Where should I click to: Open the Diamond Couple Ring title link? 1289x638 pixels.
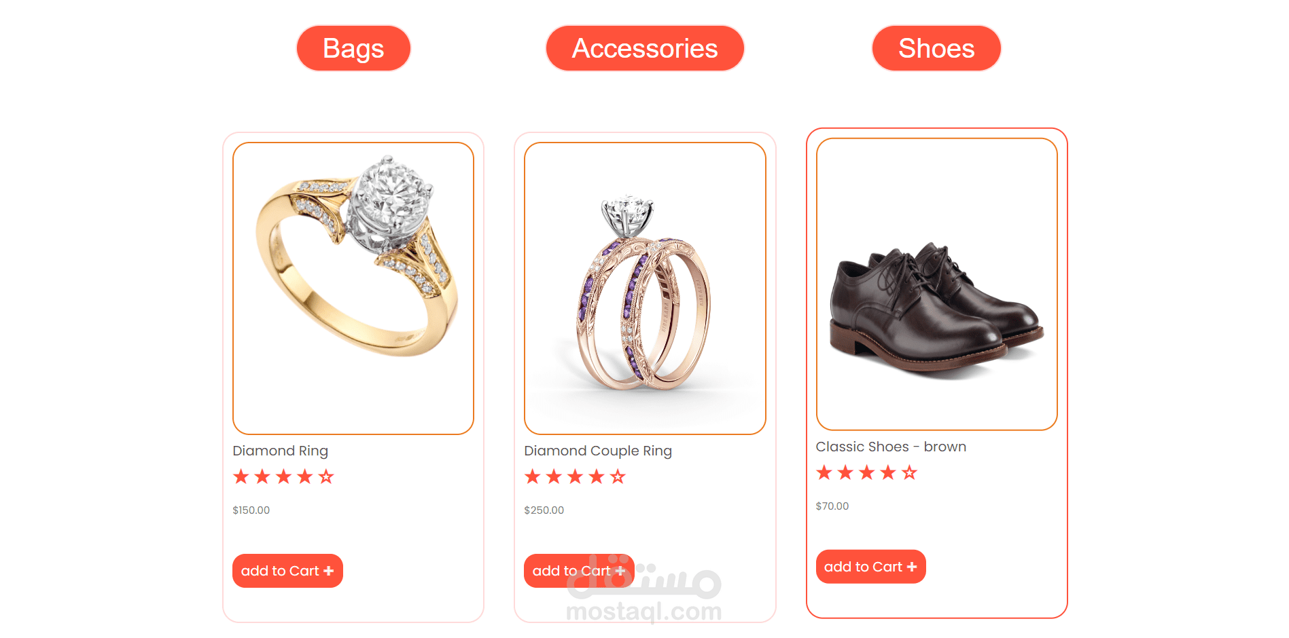[x=598, y=451]
